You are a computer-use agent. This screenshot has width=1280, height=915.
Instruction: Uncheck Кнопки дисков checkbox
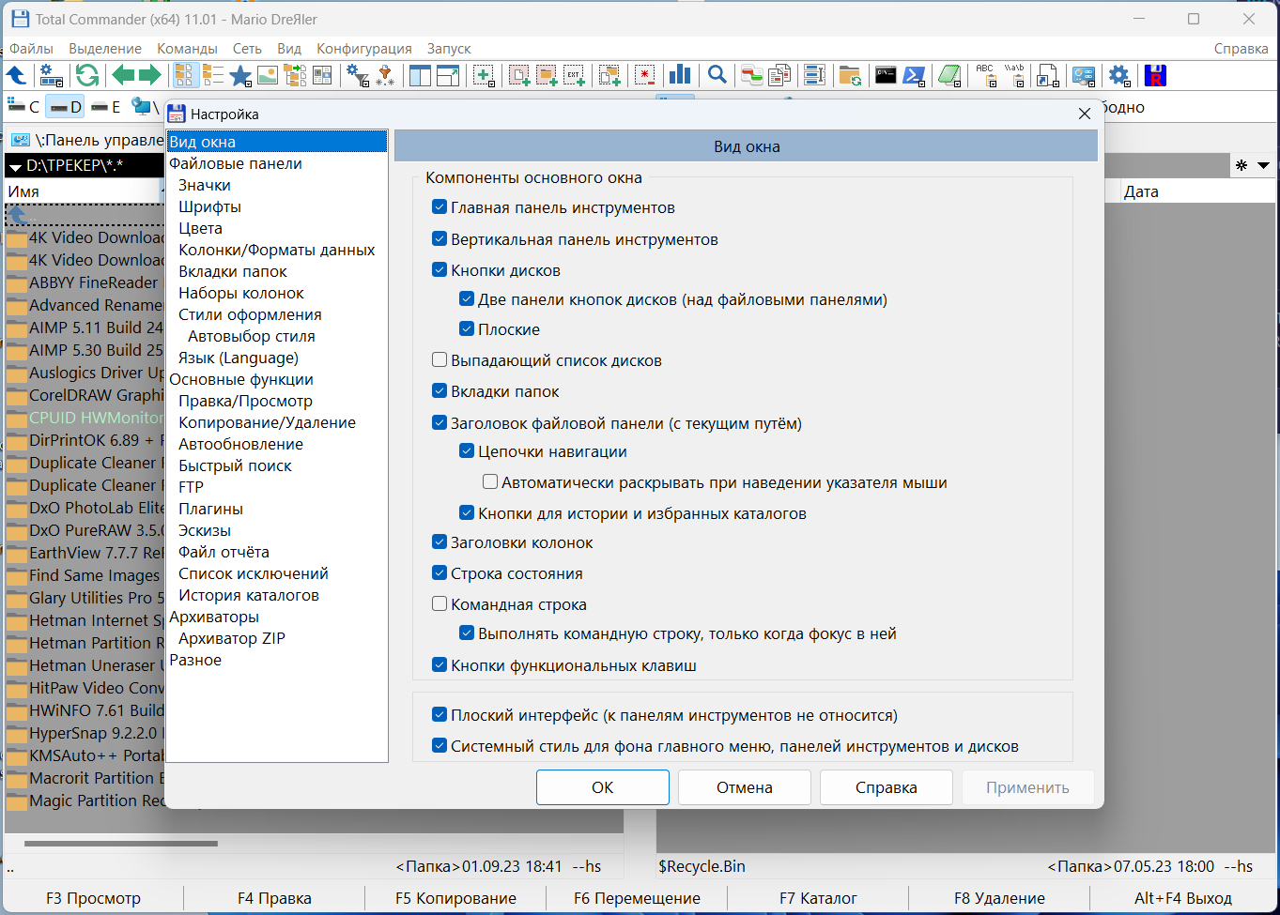(439, 270)
